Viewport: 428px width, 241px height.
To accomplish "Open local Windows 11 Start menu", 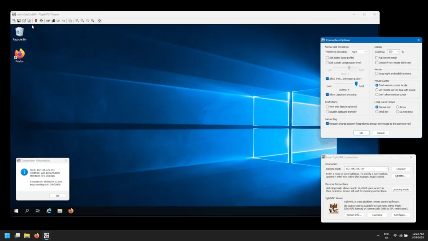I will point(7,236).
